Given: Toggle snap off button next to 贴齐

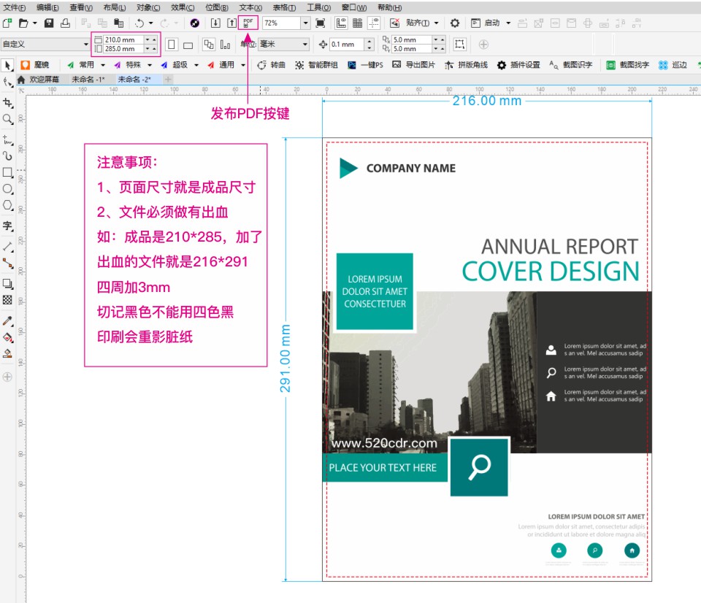Looking at the screenshot, I should coord(395,23).
